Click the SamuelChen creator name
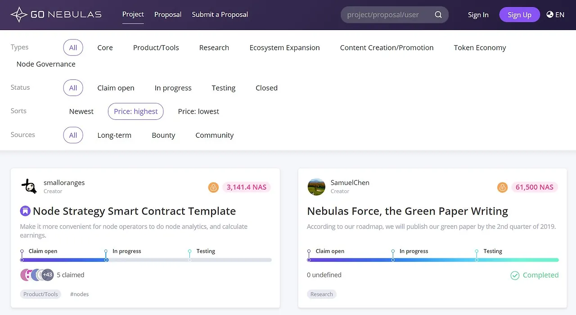This screenshot has height=315, width=576. (350, 183)
